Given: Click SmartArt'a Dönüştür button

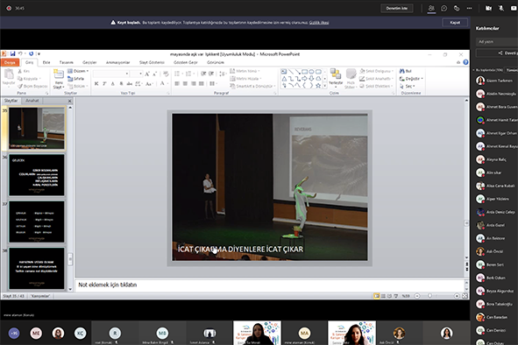Looking at the screenshot, I should click(252, 86).
